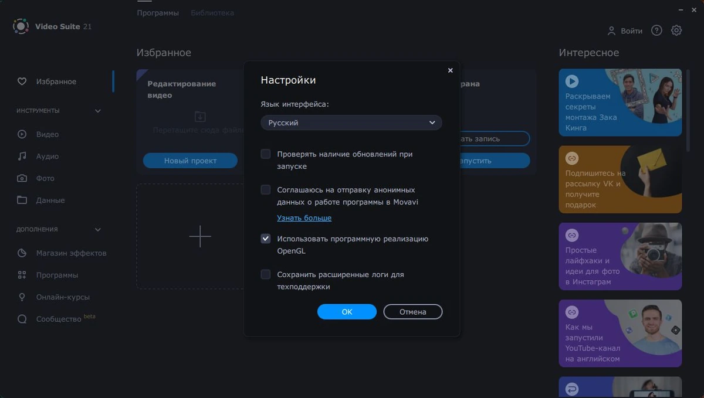Select Видео in the sidebar
The height and width of the screenshot is (398, 704).
48,134
